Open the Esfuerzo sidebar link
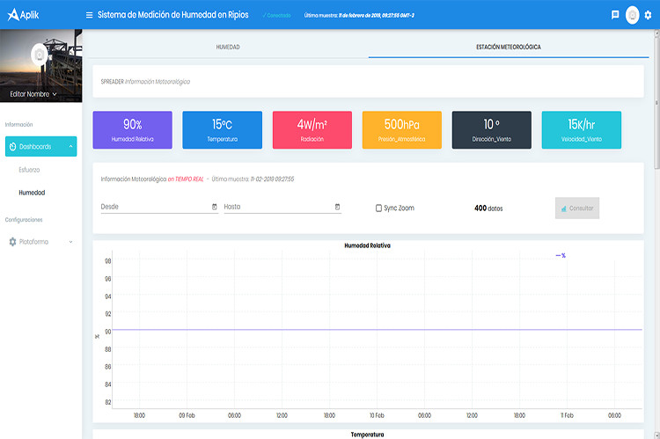 click(x=30, y=169)
